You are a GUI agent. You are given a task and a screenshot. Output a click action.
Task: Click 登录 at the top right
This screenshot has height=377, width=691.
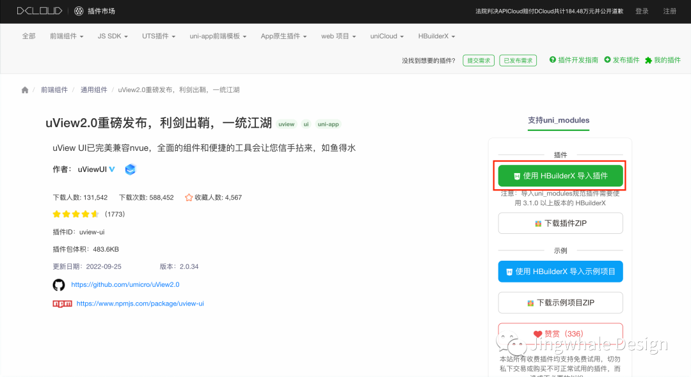coord(641,11)
